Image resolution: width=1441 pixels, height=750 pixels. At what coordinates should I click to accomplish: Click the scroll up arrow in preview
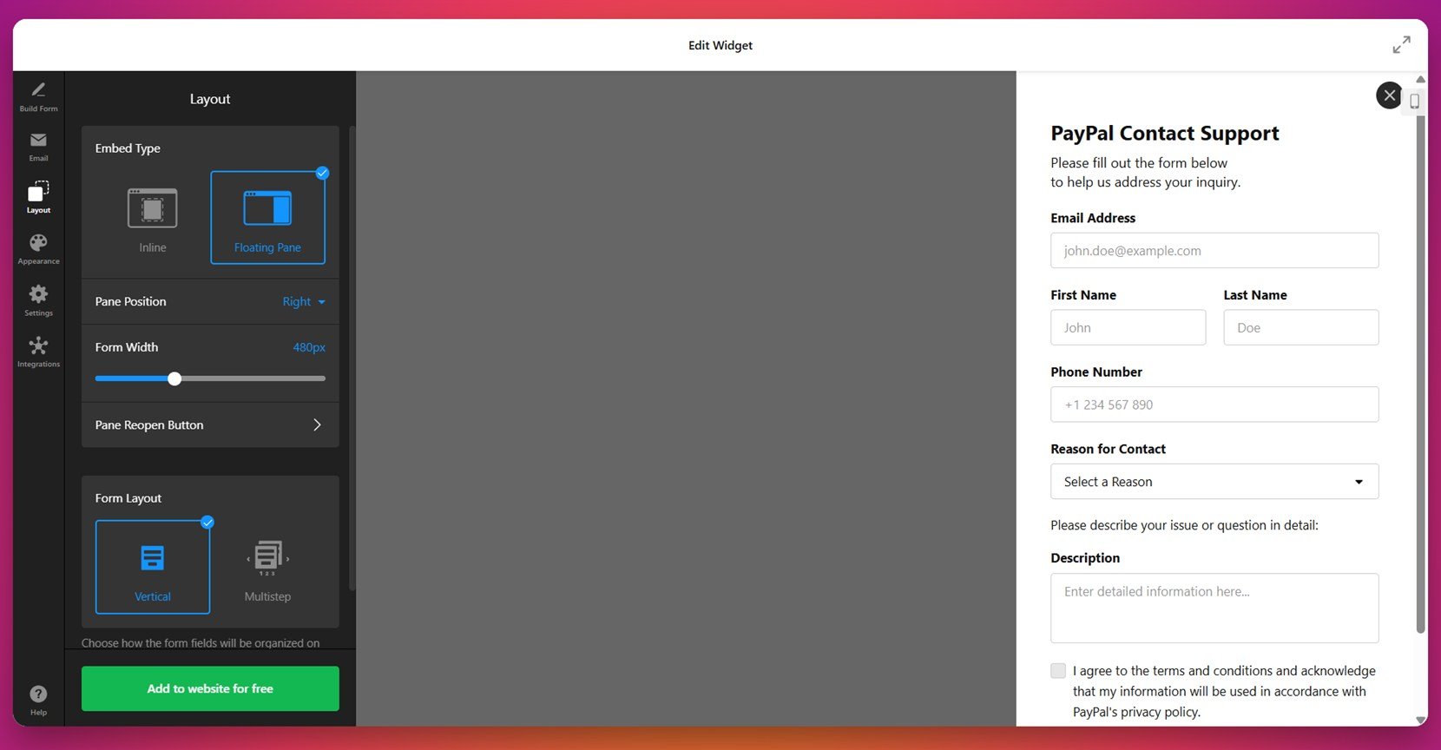[1421, 79]
